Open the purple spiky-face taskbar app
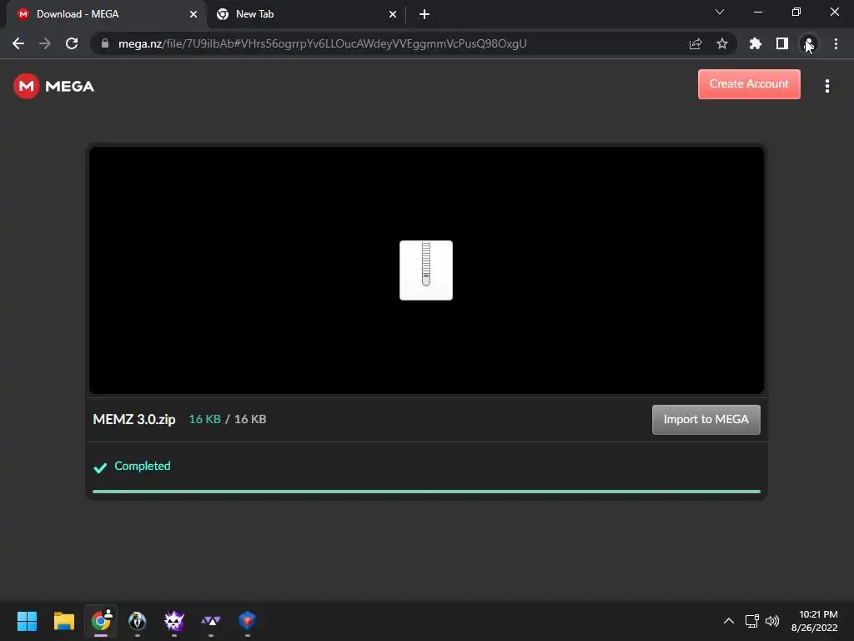This screenshot has width=854, height=641. click(x=174, y=621)
